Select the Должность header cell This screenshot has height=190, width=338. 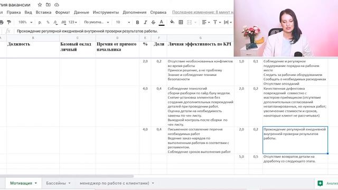click(x=33, y=49)
